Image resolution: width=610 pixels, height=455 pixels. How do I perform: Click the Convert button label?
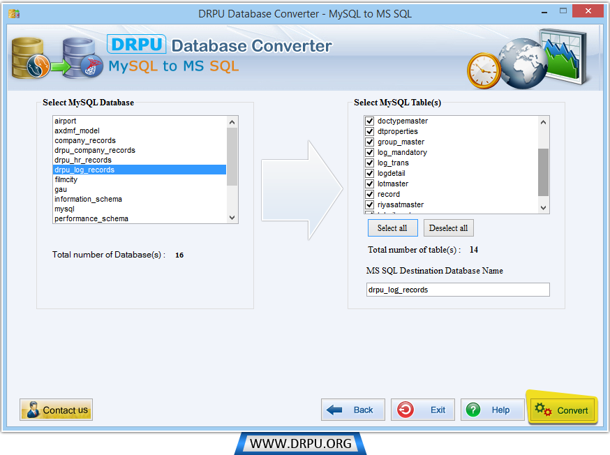(572, 410)
